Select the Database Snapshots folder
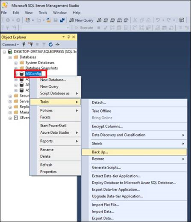 [x=42, y=68]
